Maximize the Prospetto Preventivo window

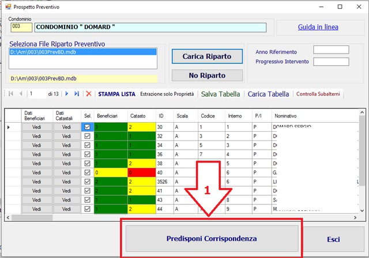[340, 6]
